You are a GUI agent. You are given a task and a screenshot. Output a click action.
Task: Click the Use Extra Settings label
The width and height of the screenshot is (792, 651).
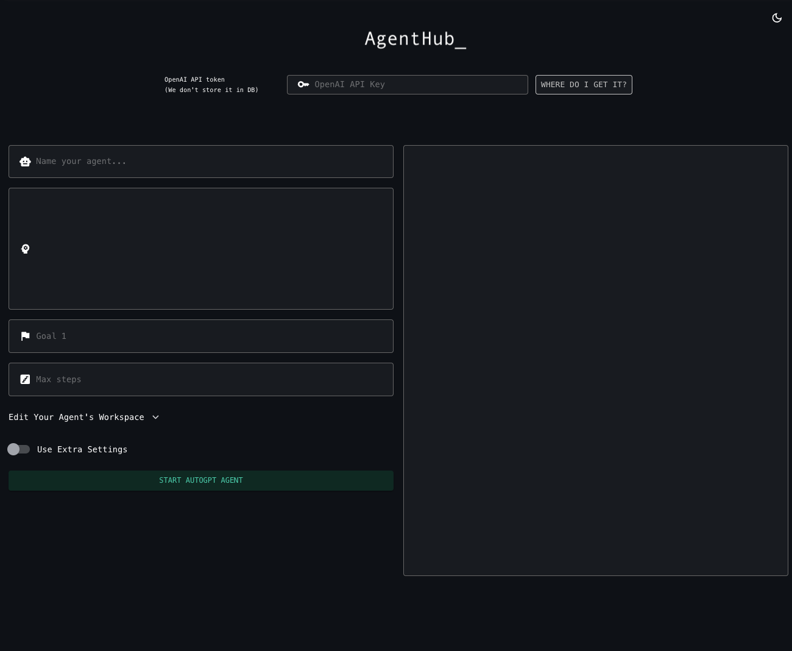pos(82,449)
